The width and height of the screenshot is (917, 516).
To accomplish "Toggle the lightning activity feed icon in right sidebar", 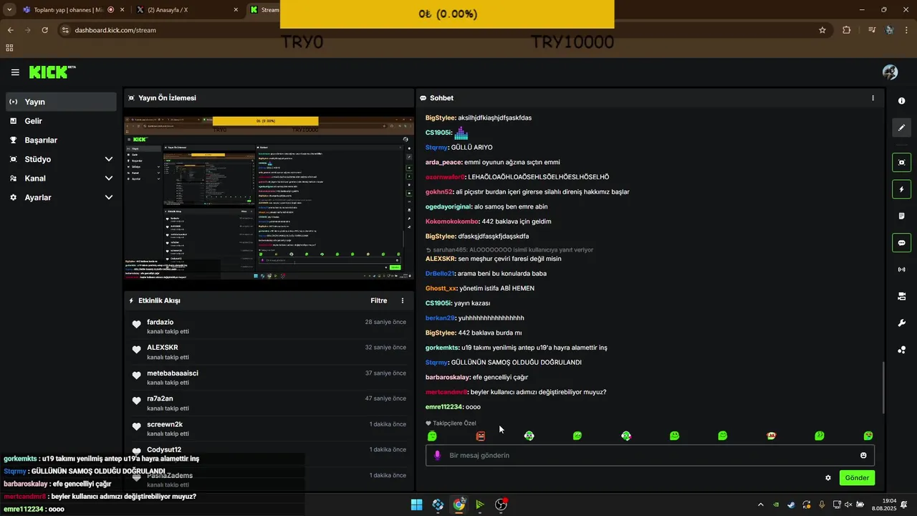I will click(901, 189).
